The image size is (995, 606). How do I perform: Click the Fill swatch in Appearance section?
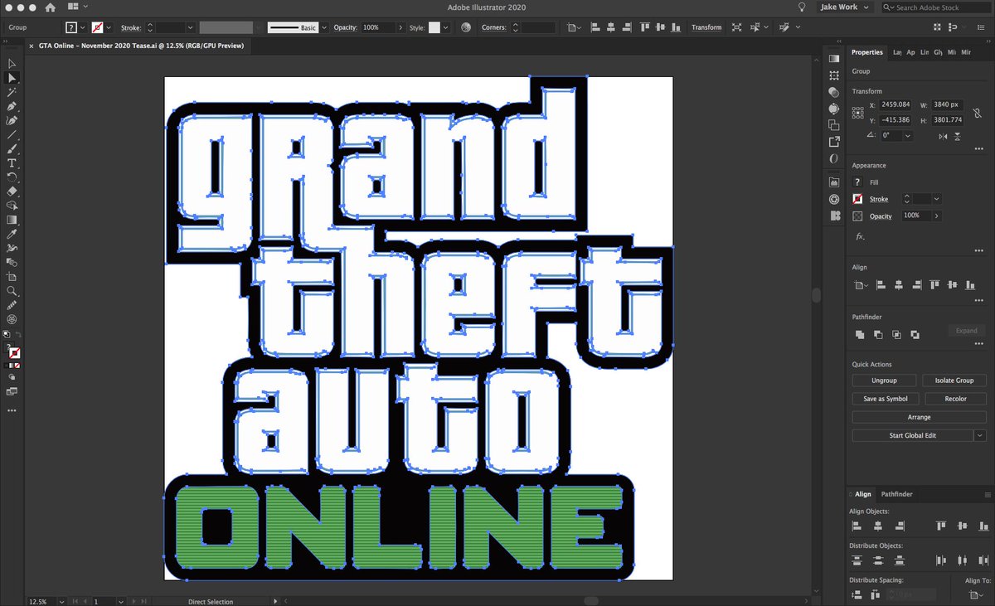click(x=857, y=182)
